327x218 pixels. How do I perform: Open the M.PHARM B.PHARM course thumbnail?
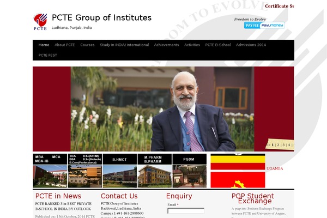tap(155, 171)
